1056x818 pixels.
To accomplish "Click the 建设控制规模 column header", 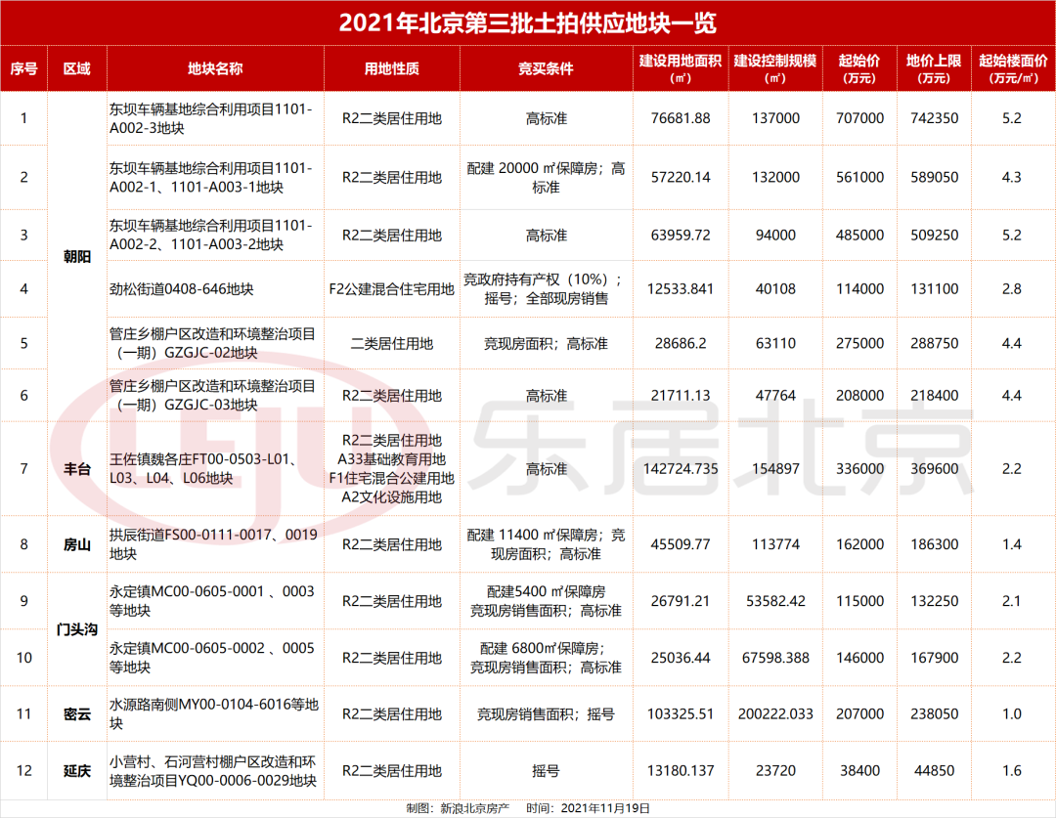I will [777, 68].
